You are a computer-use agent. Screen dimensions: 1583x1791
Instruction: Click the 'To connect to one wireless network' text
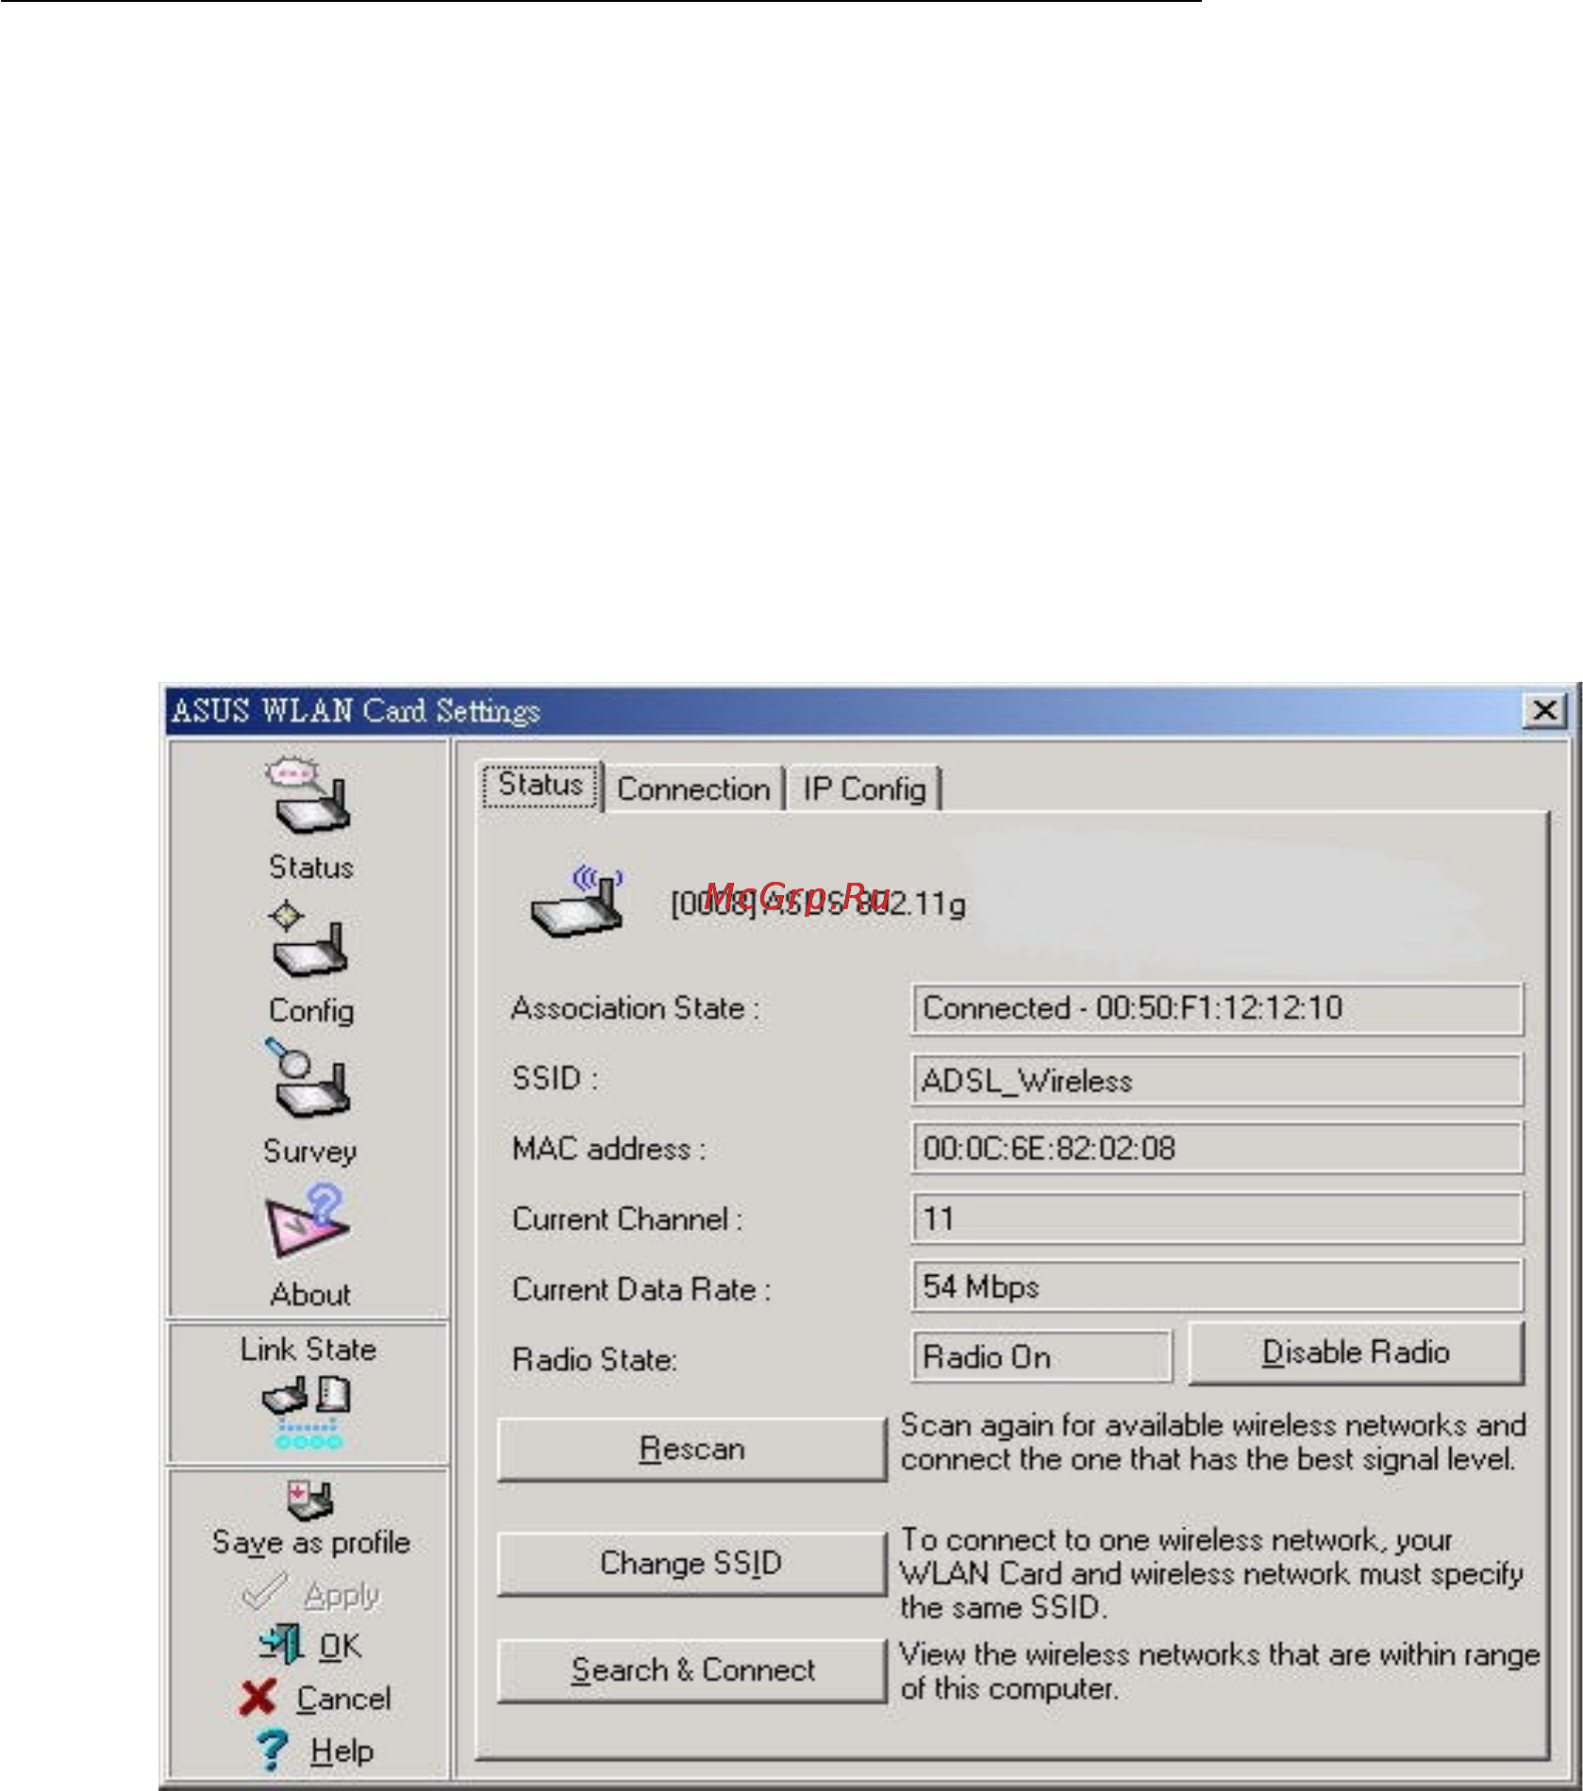click(x=1211, y=1573)
